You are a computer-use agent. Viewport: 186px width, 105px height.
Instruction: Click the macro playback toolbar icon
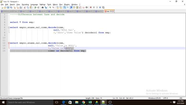(97, 7)
